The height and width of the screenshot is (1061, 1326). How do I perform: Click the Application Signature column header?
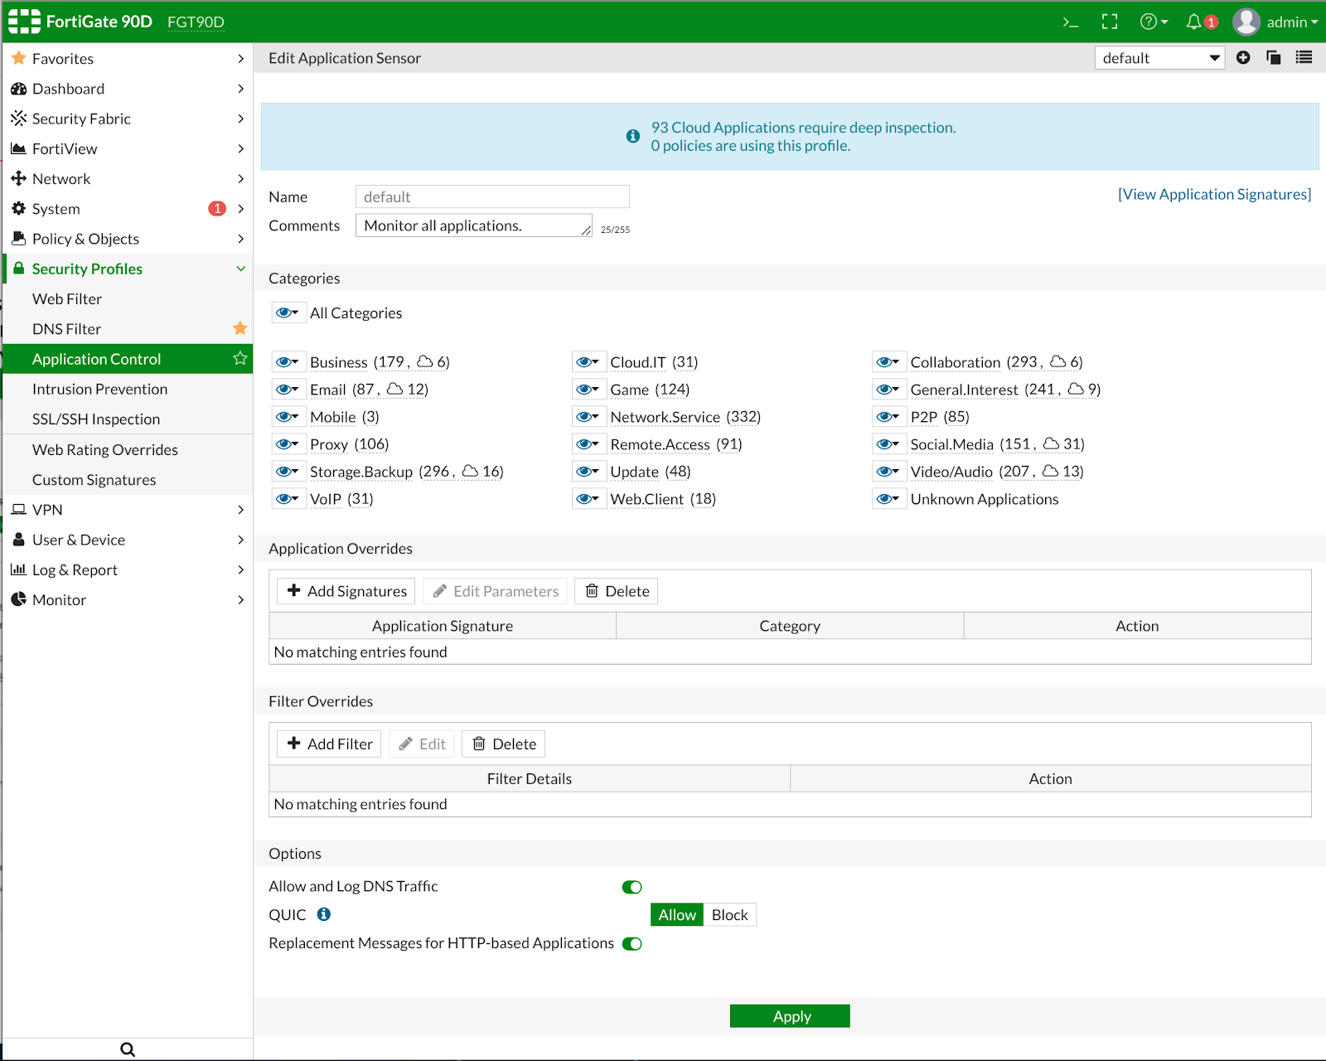[443, 626]
